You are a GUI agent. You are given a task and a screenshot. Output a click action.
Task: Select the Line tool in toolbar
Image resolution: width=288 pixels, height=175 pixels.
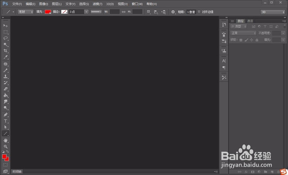click(5, 133)
